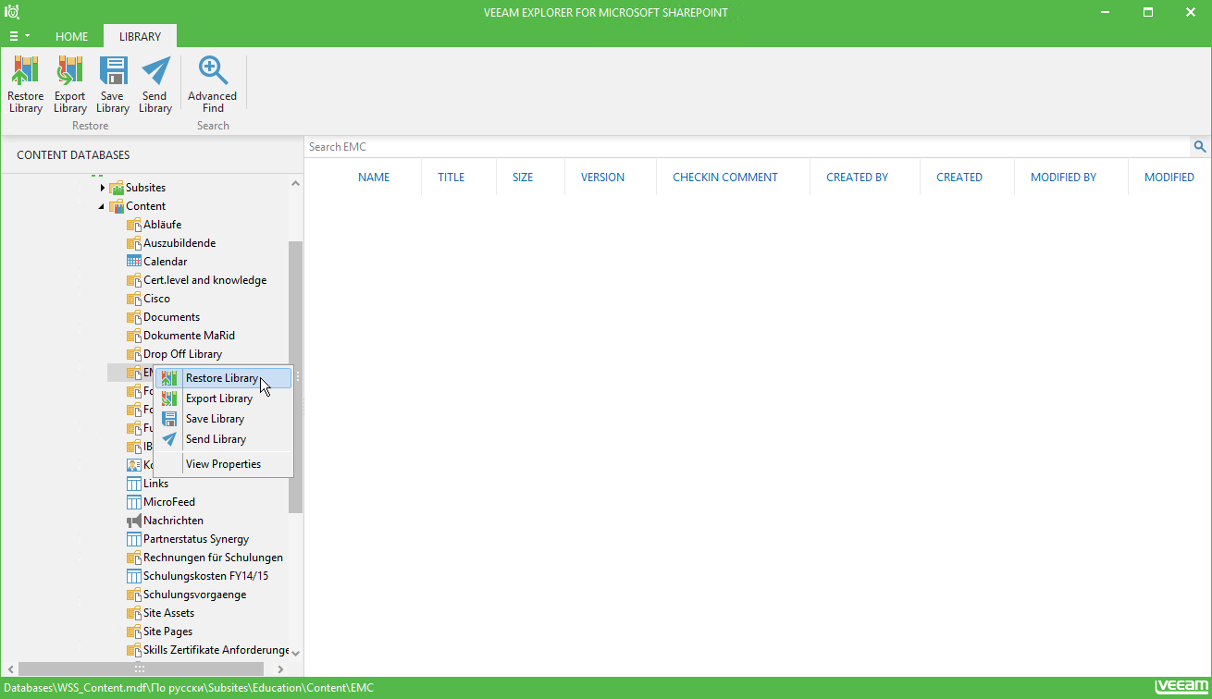
Task: Click the tree scroll-up arrow
Action: (x=296, y=183)
